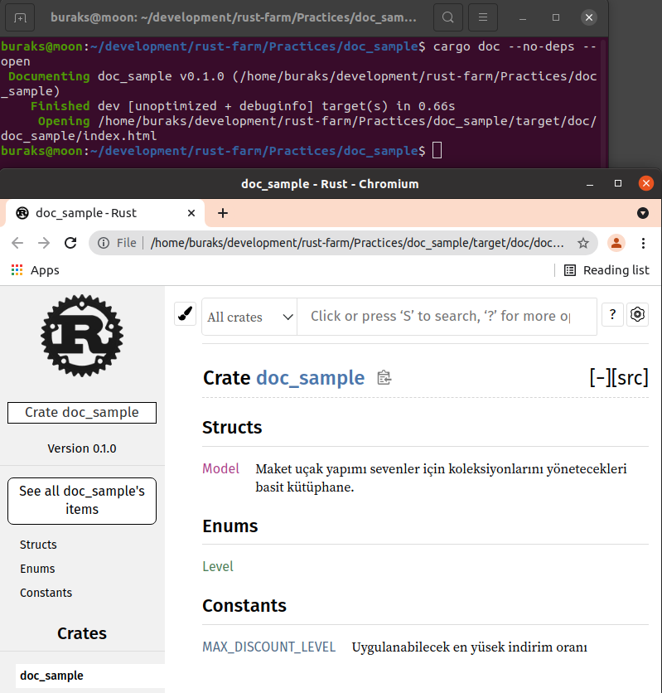Open the MAX_DISCOUNT_LEVEL constant link
This screenshot has width=662, height=693.
(268, 647)
